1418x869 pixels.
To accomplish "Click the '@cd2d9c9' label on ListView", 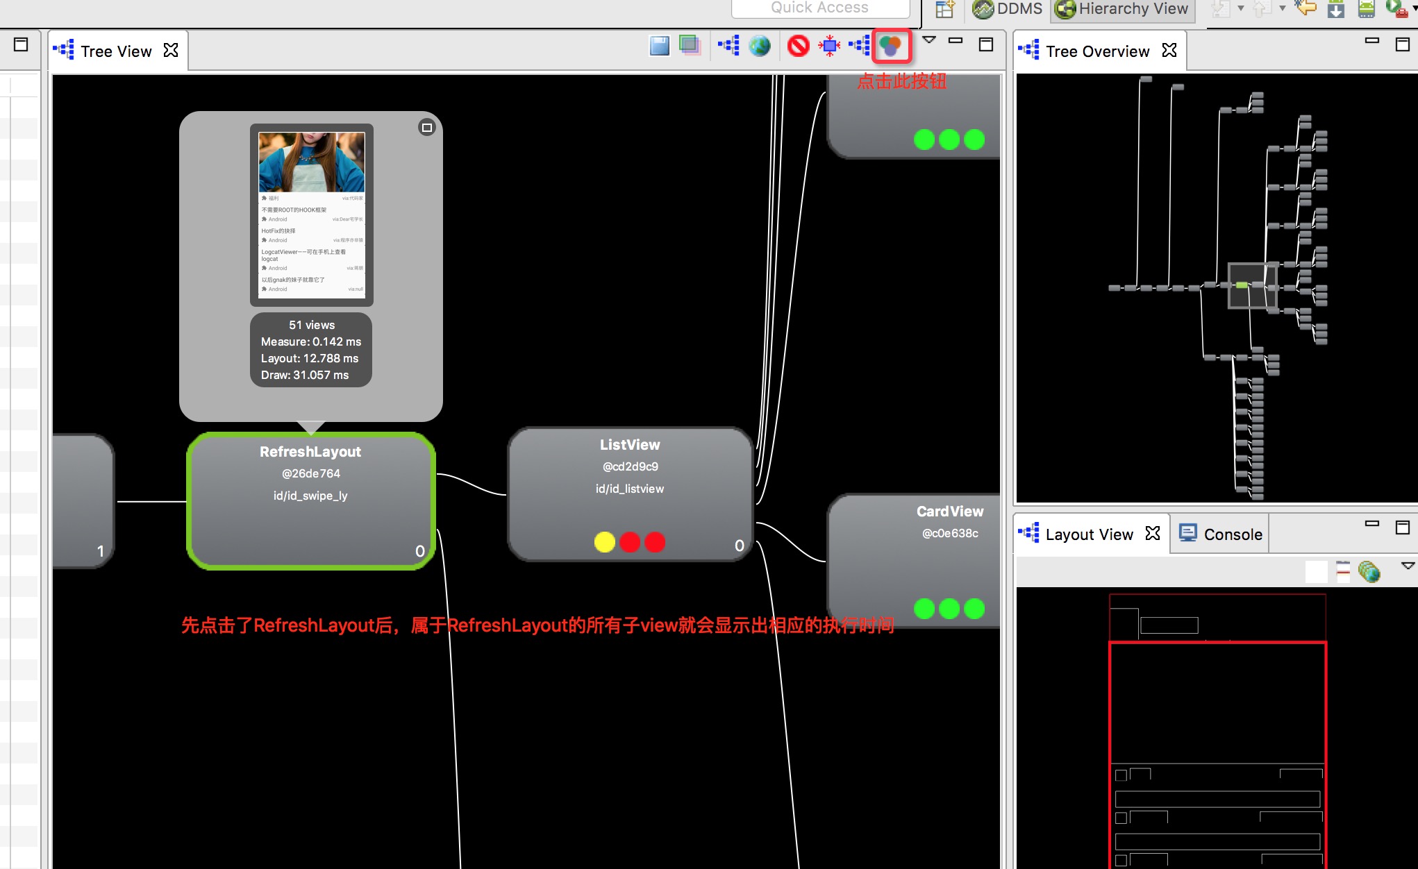I will pyautogui.click(x=631, y=466).
